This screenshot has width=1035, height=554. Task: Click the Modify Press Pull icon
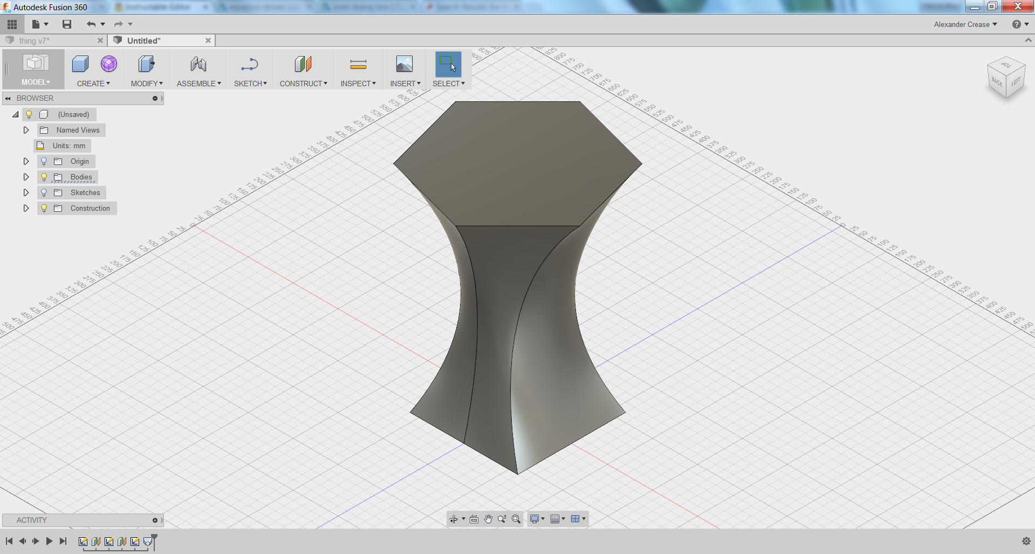[x=146, y=64]
